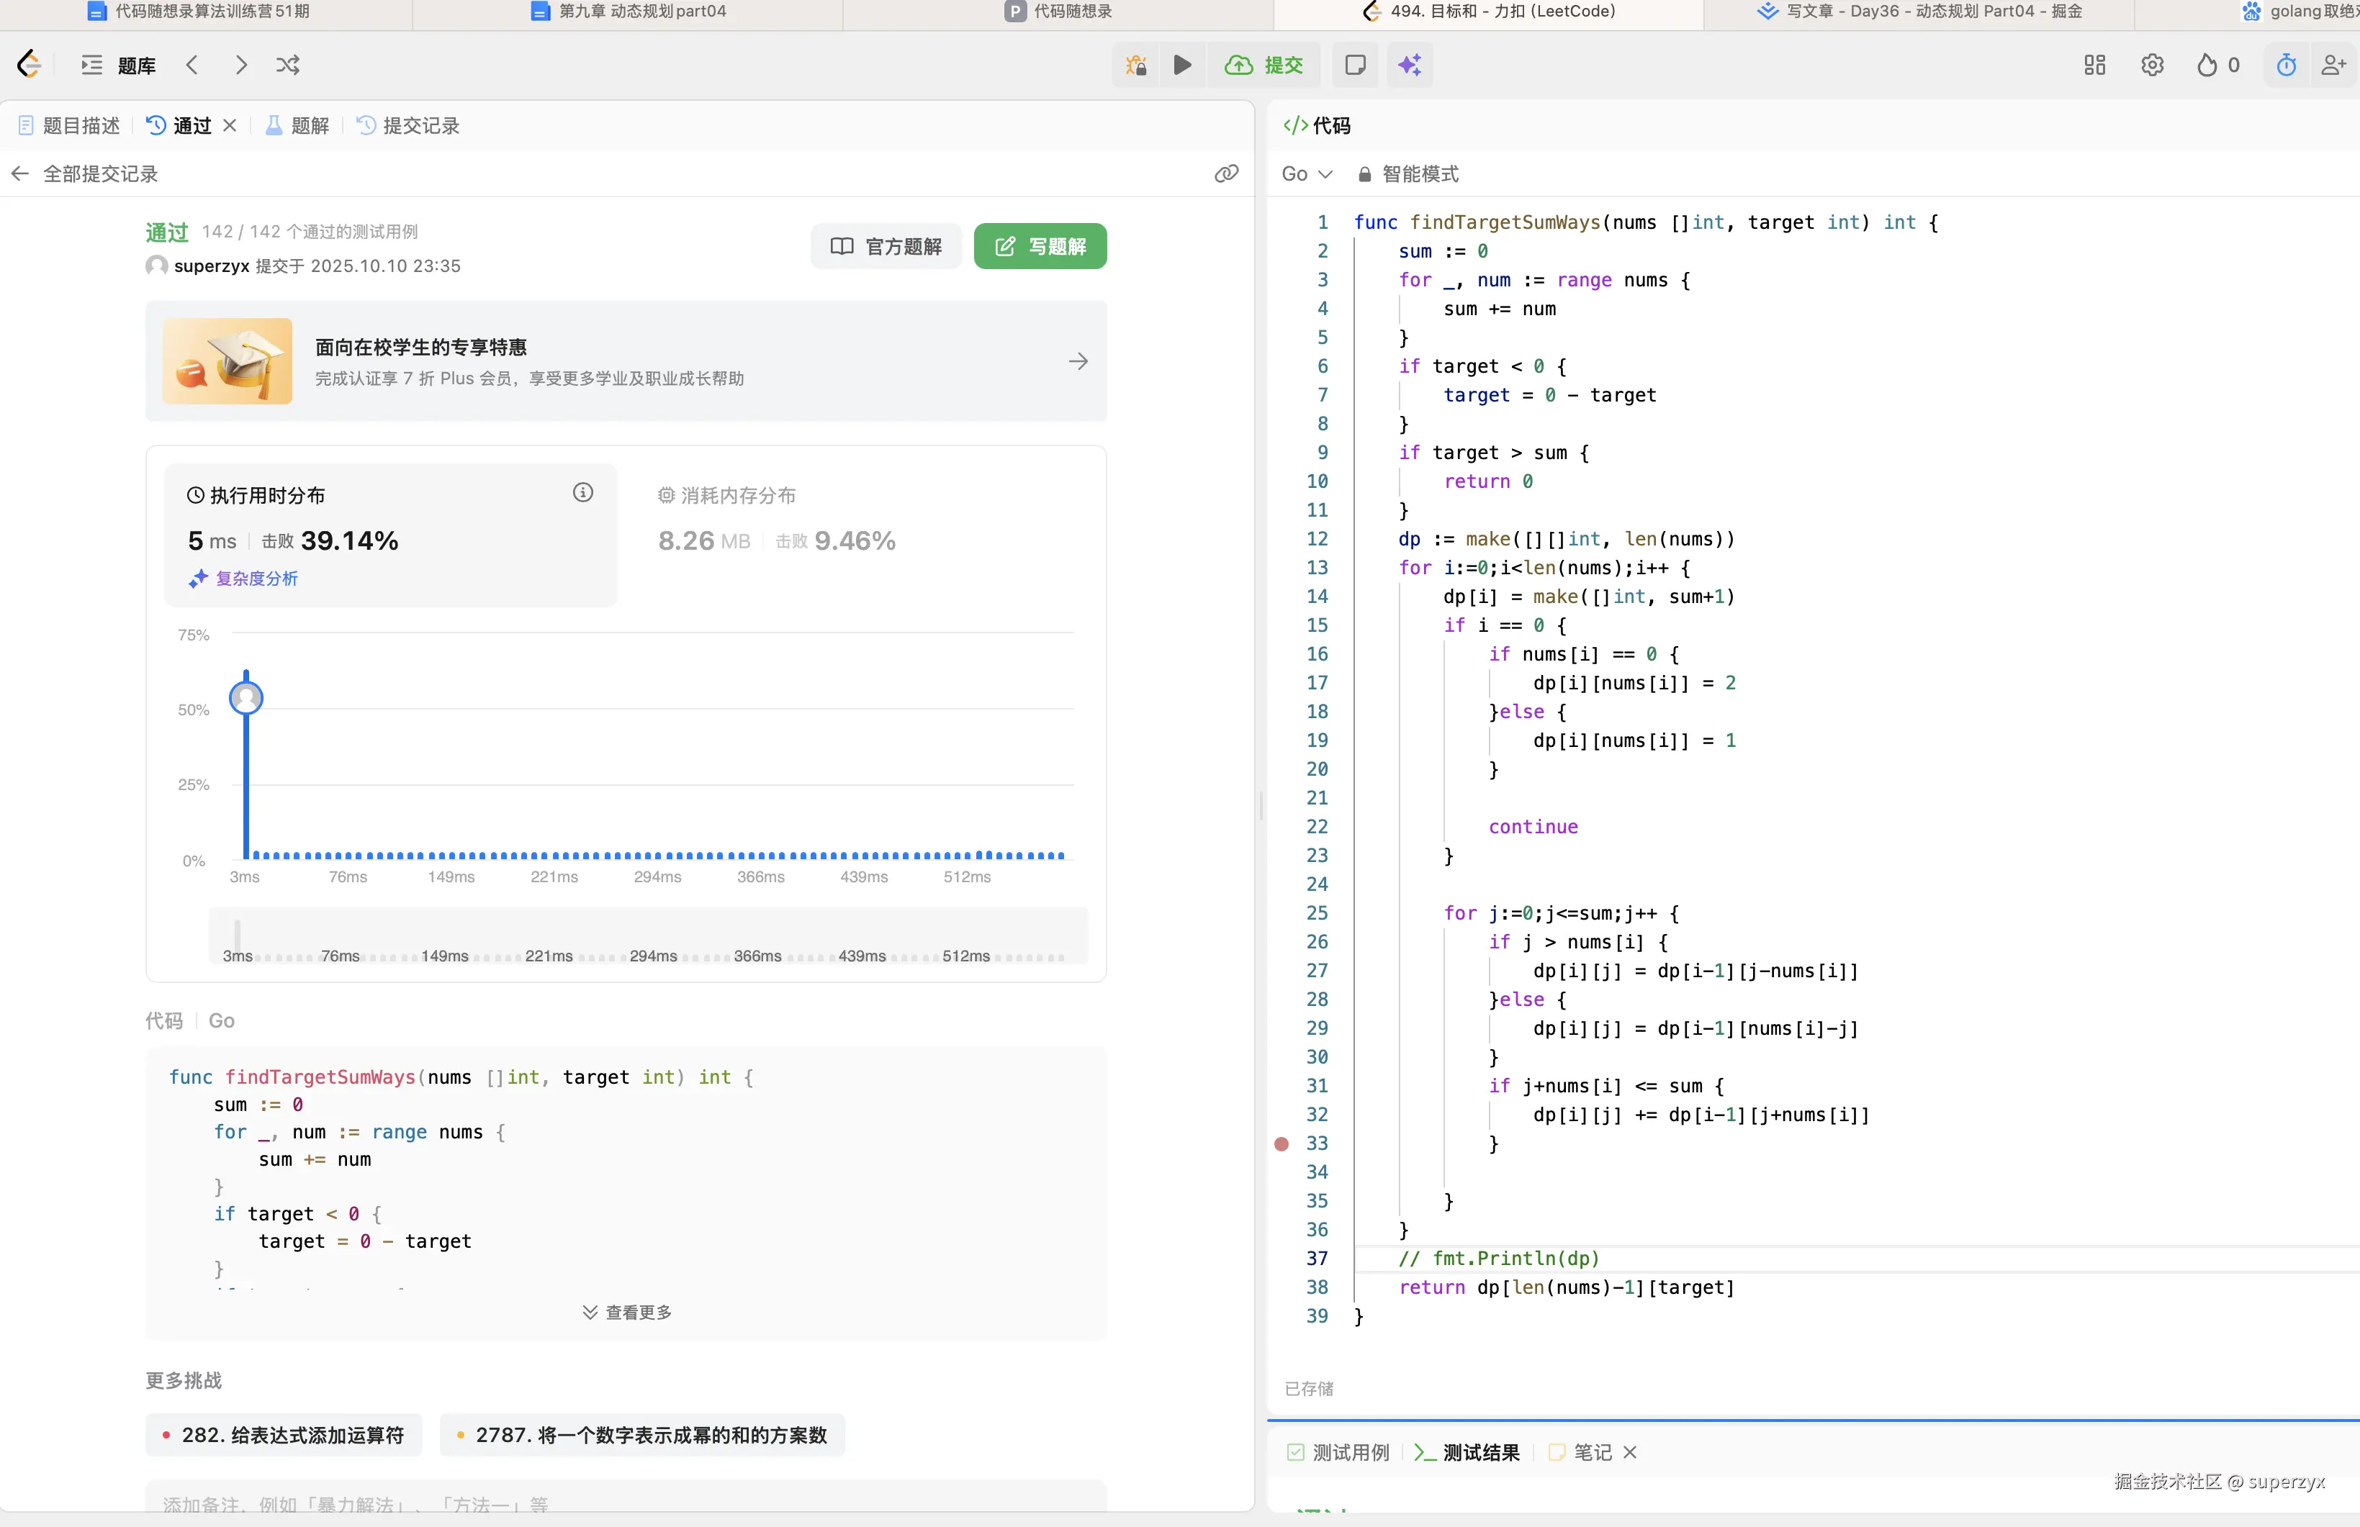Open the notes sticky icon
Image resolution: width=2360 pixels, height=1527 pixels.
(x=1354, y=65)
